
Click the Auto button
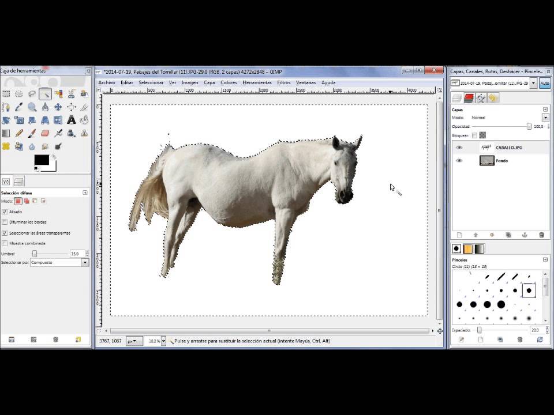pos(544,83)
